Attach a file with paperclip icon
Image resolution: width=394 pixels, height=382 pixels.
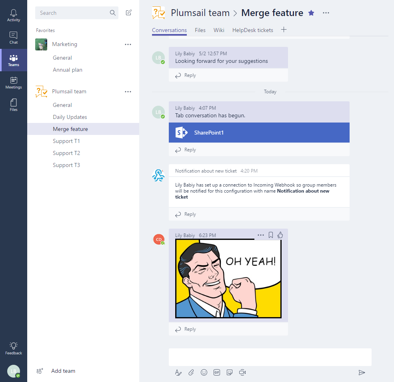click(191, 372)
